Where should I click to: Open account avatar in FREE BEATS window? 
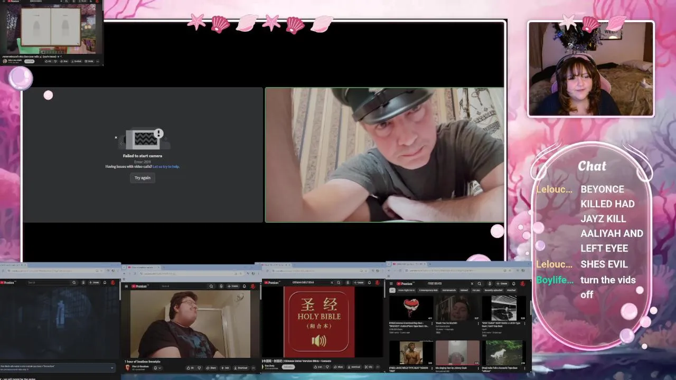click(523, 283)
